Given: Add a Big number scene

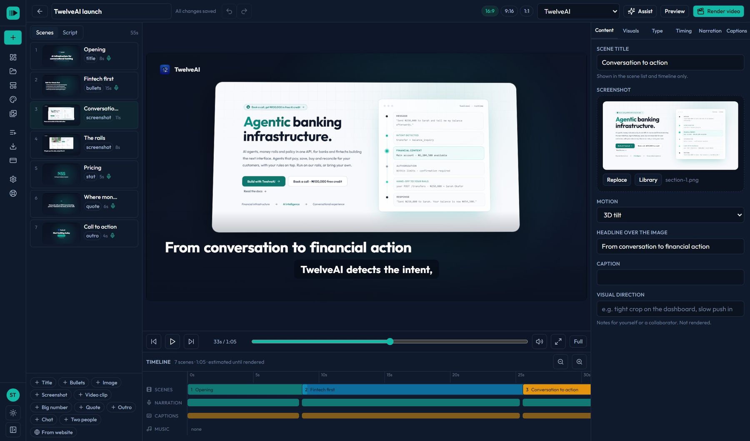Looking at the screenshot, I should (51, 407).
